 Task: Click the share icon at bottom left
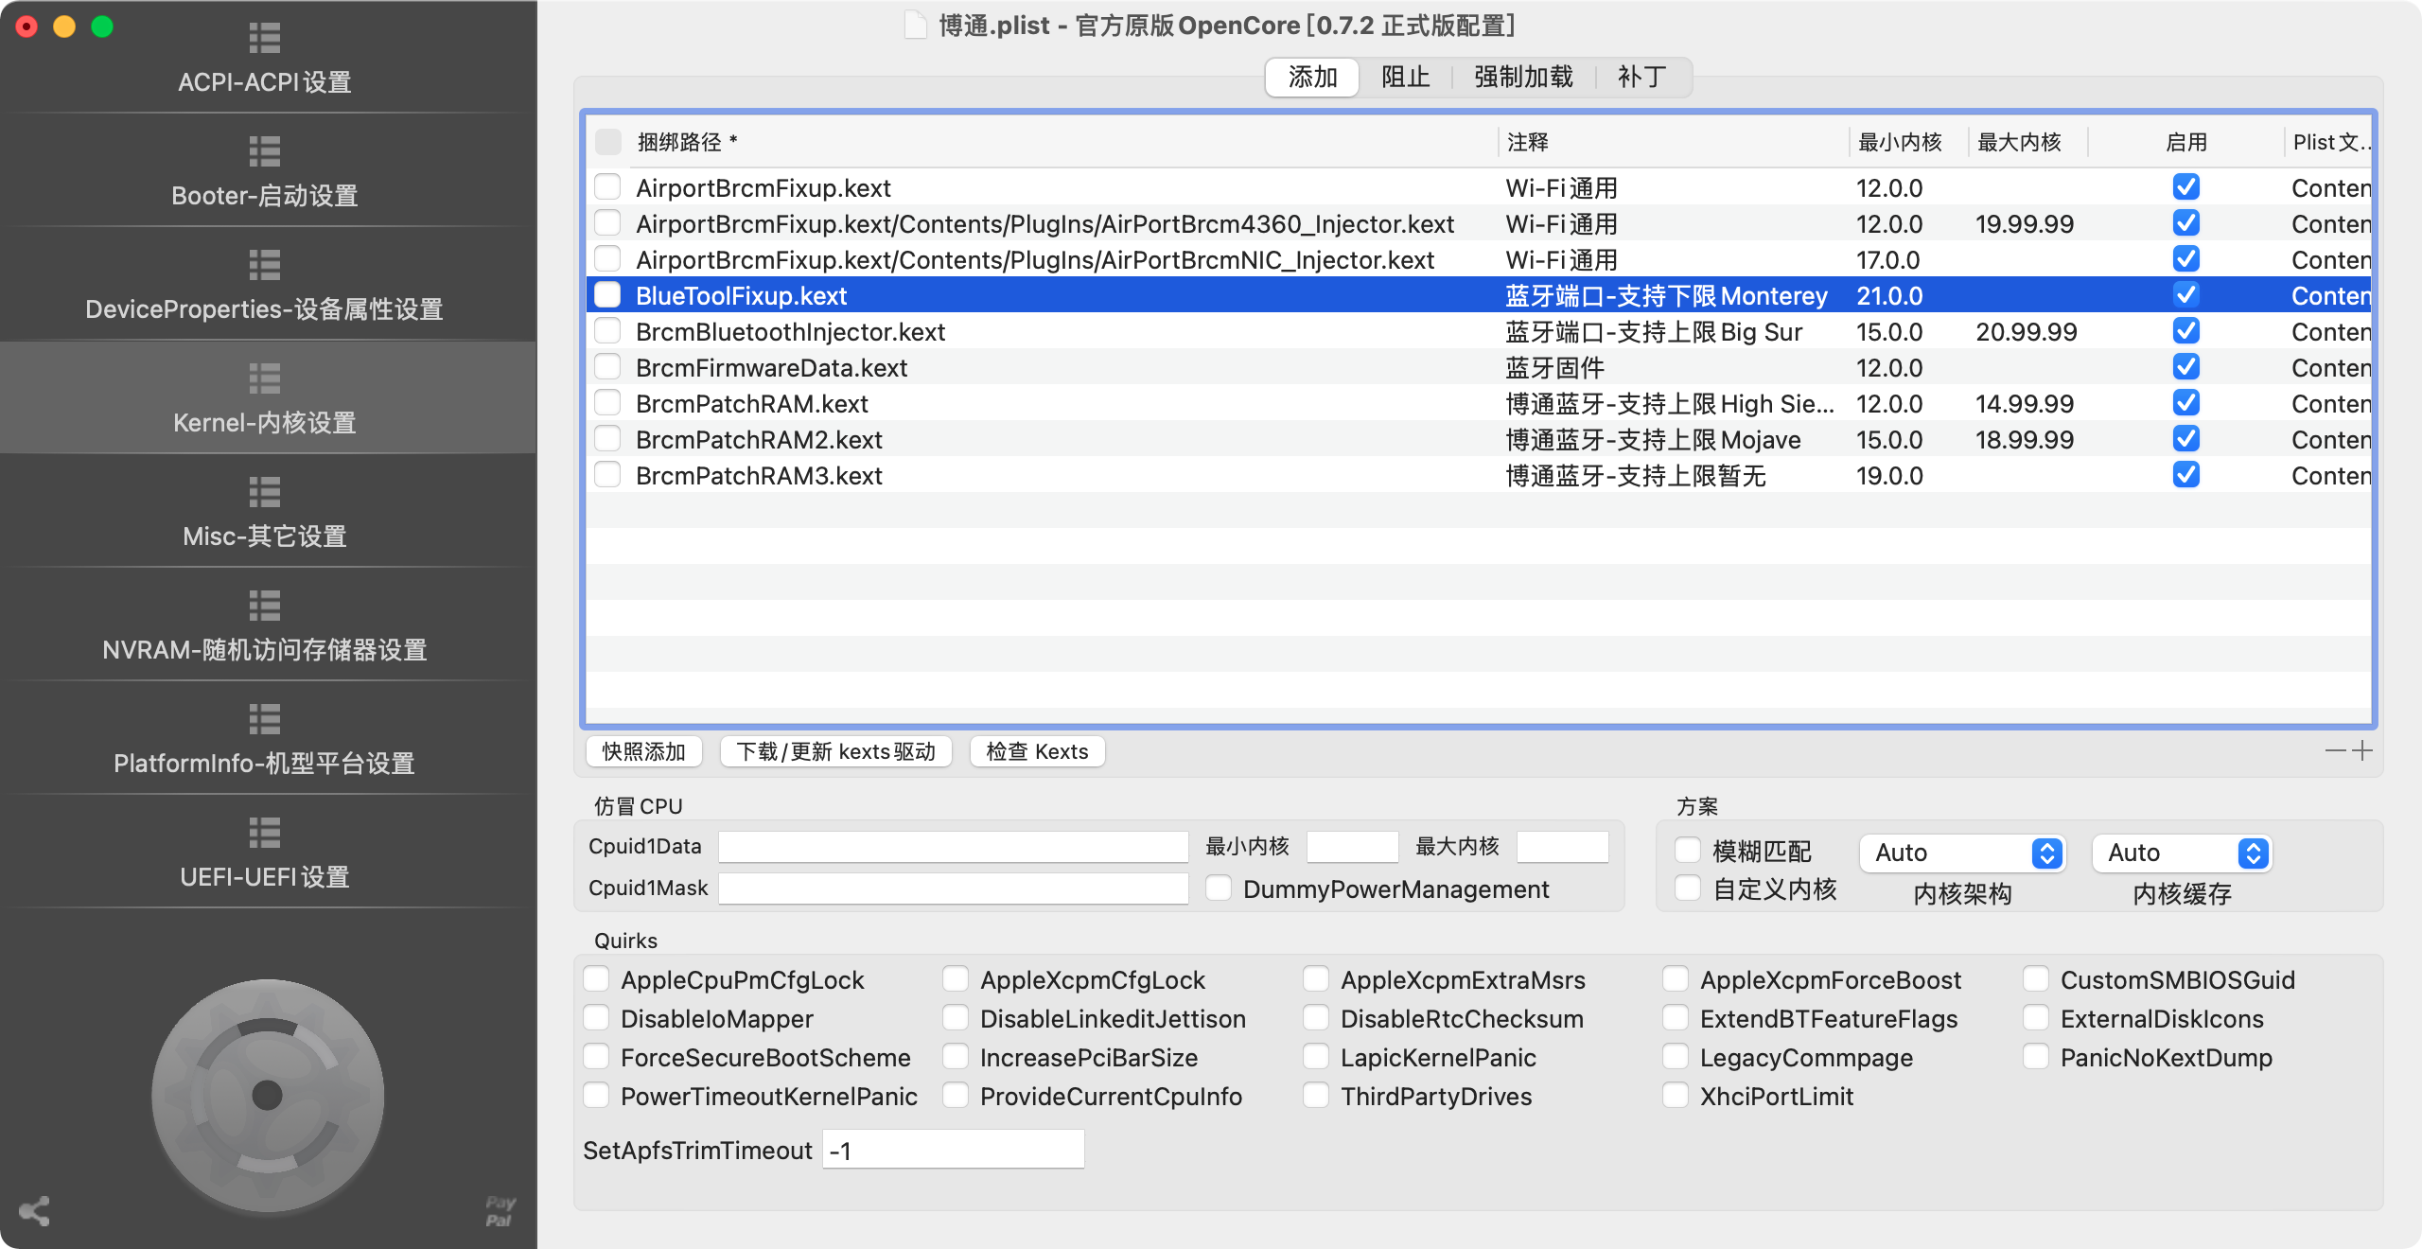[x=35, y=1211]
